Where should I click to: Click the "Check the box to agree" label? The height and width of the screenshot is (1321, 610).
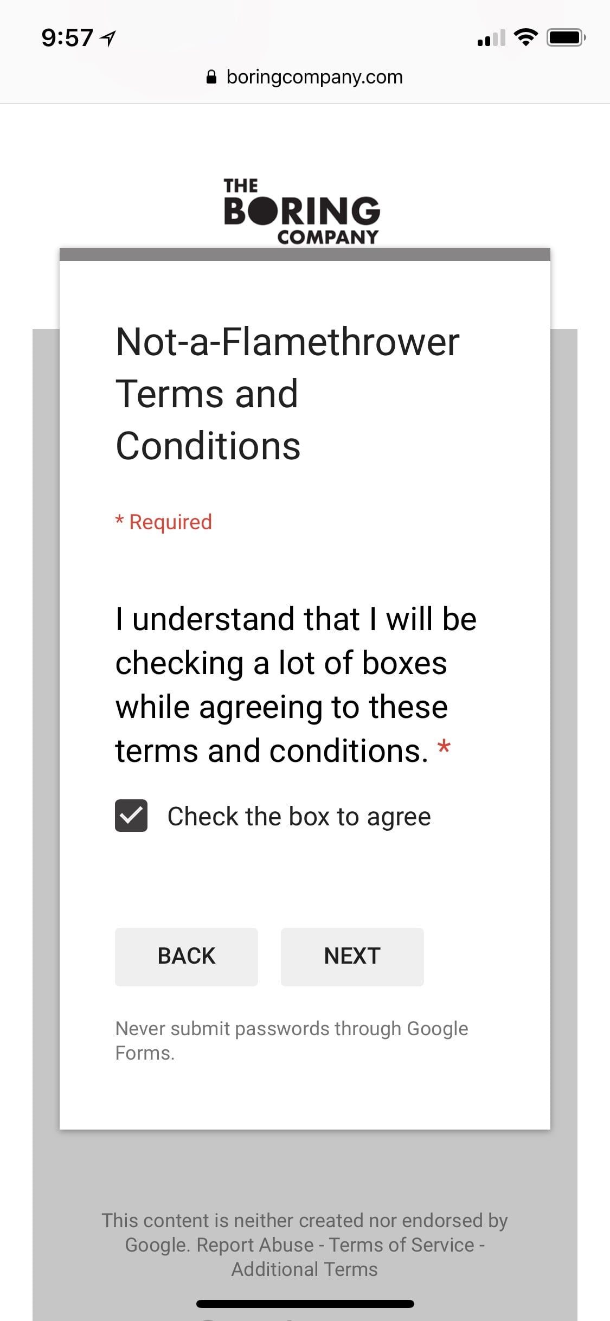point(299,817)
